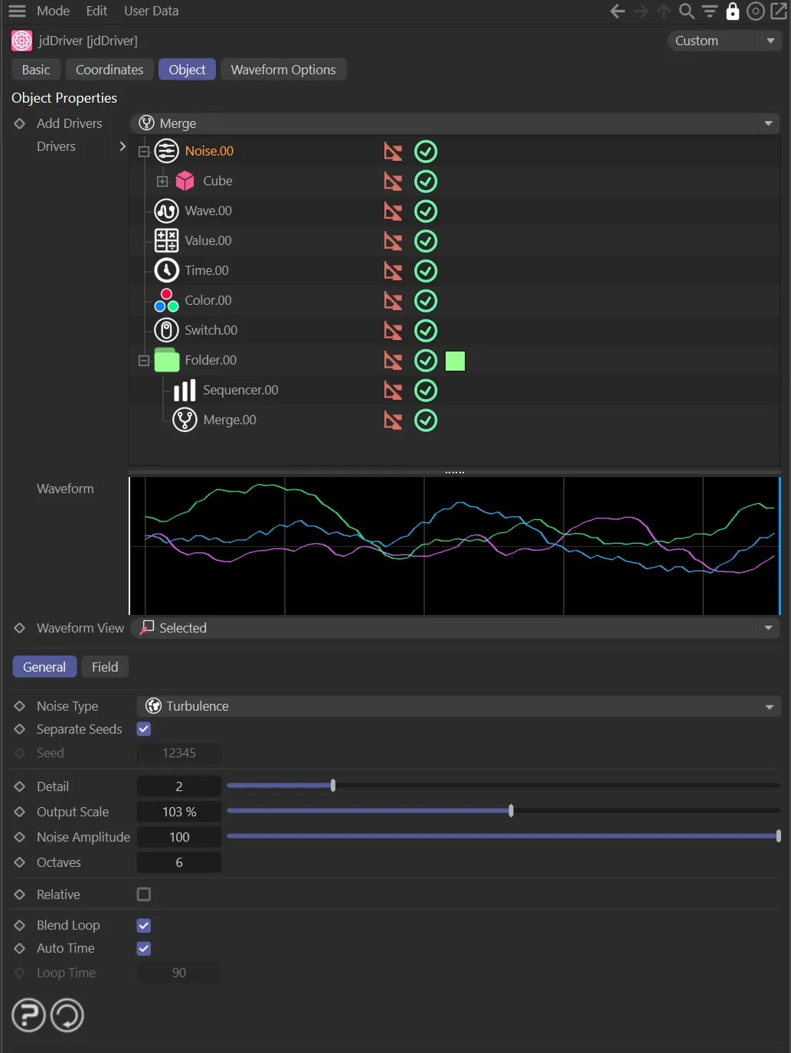Switch to the Field section
Viewport: 791px width, 1053px height.
coord(104,666)
